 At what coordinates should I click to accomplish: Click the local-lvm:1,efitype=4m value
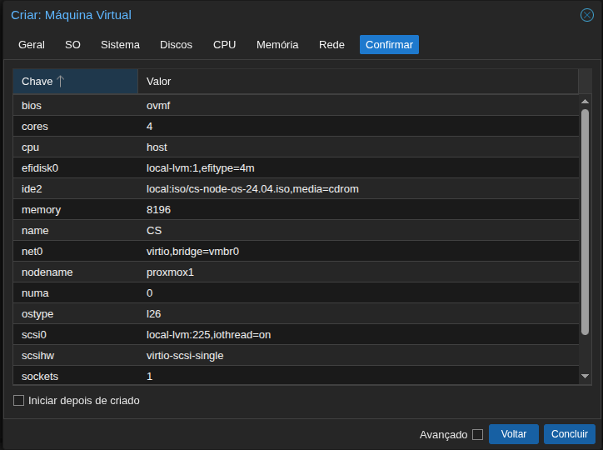(201, 168)
